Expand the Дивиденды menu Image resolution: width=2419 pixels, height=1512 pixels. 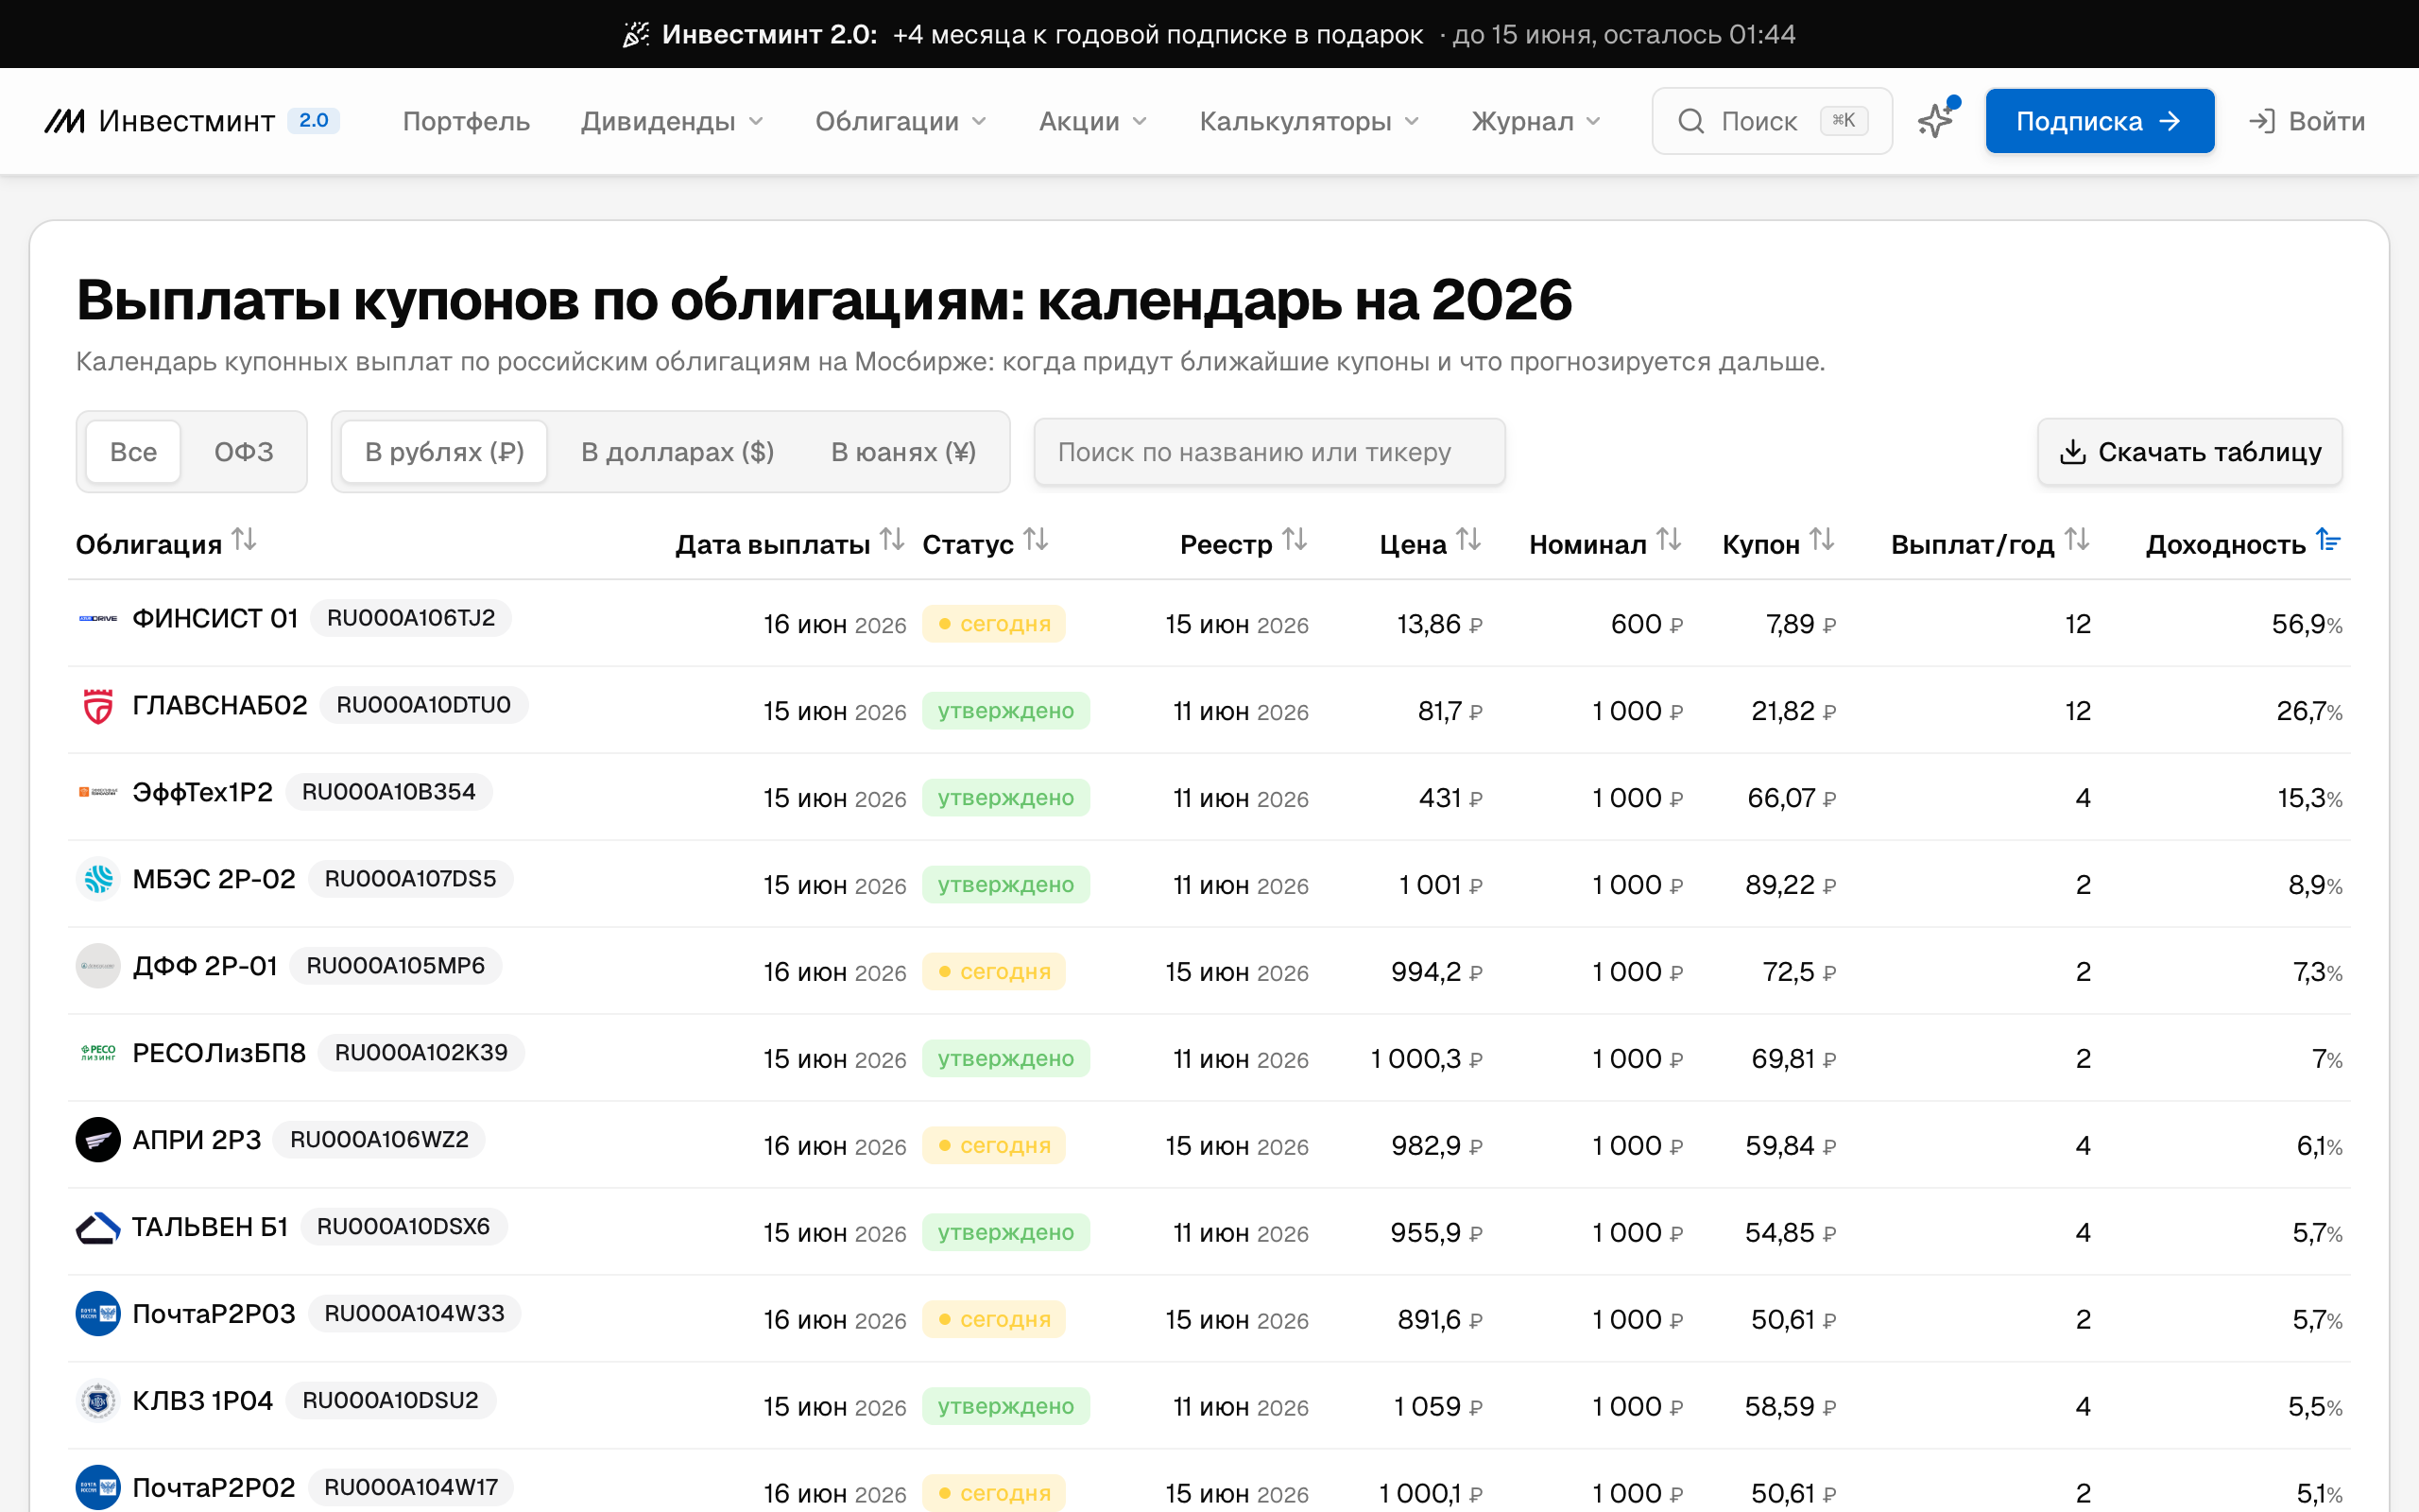pyautogui.click(x=673, y=121)
